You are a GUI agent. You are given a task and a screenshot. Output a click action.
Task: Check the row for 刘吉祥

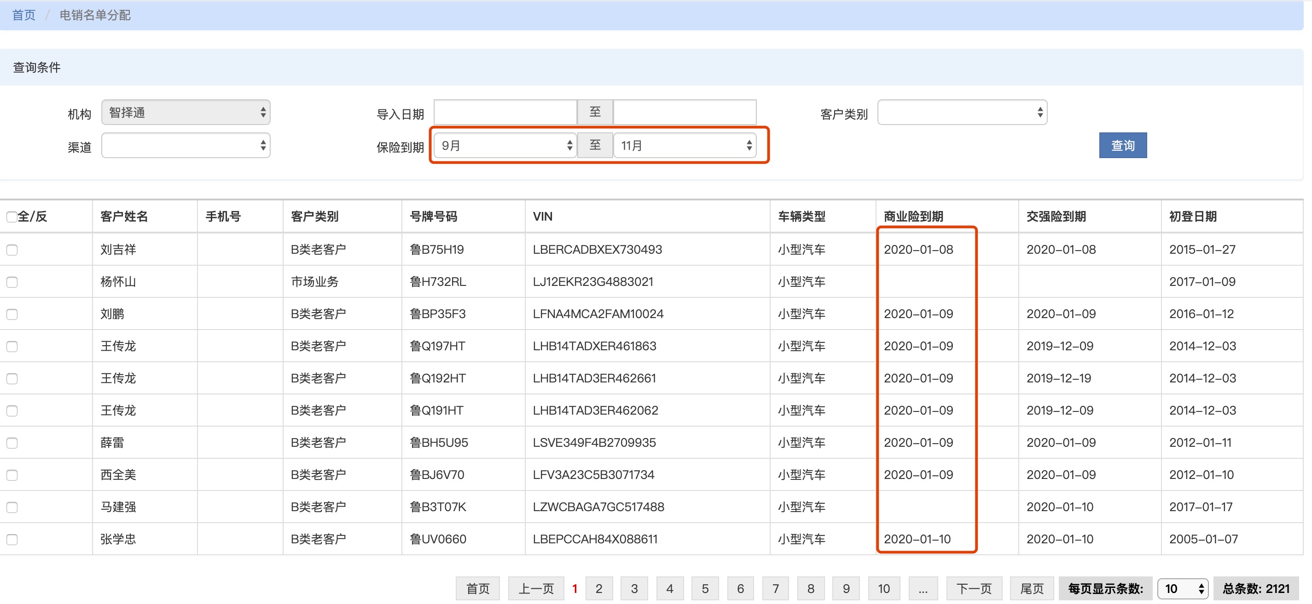click(x=12, y=250)
